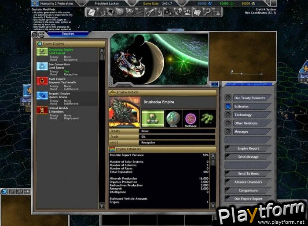Screen dimensions: 308x226
Task: Click the President Lackey name in top bar
Action: (x=106, y=4)
